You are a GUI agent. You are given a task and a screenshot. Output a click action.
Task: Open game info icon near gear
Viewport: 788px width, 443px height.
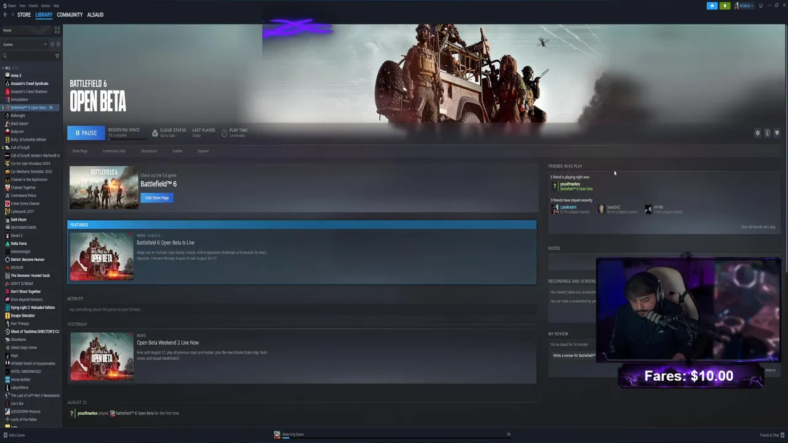[x=767, y=133]
